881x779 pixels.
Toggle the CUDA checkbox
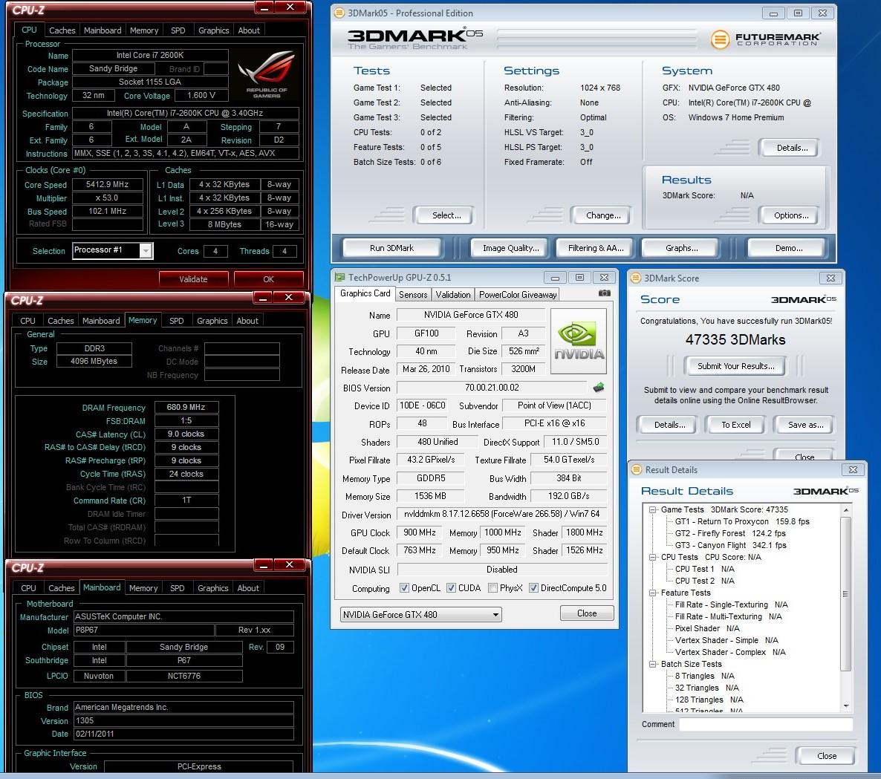451,588
